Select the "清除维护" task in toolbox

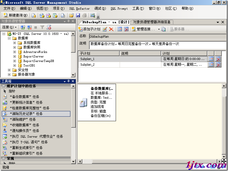coord(36,119)
